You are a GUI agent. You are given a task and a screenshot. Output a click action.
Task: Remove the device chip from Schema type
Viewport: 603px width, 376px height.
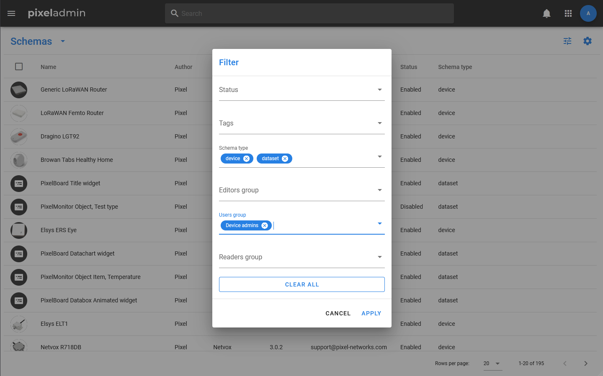pos(247,159)
